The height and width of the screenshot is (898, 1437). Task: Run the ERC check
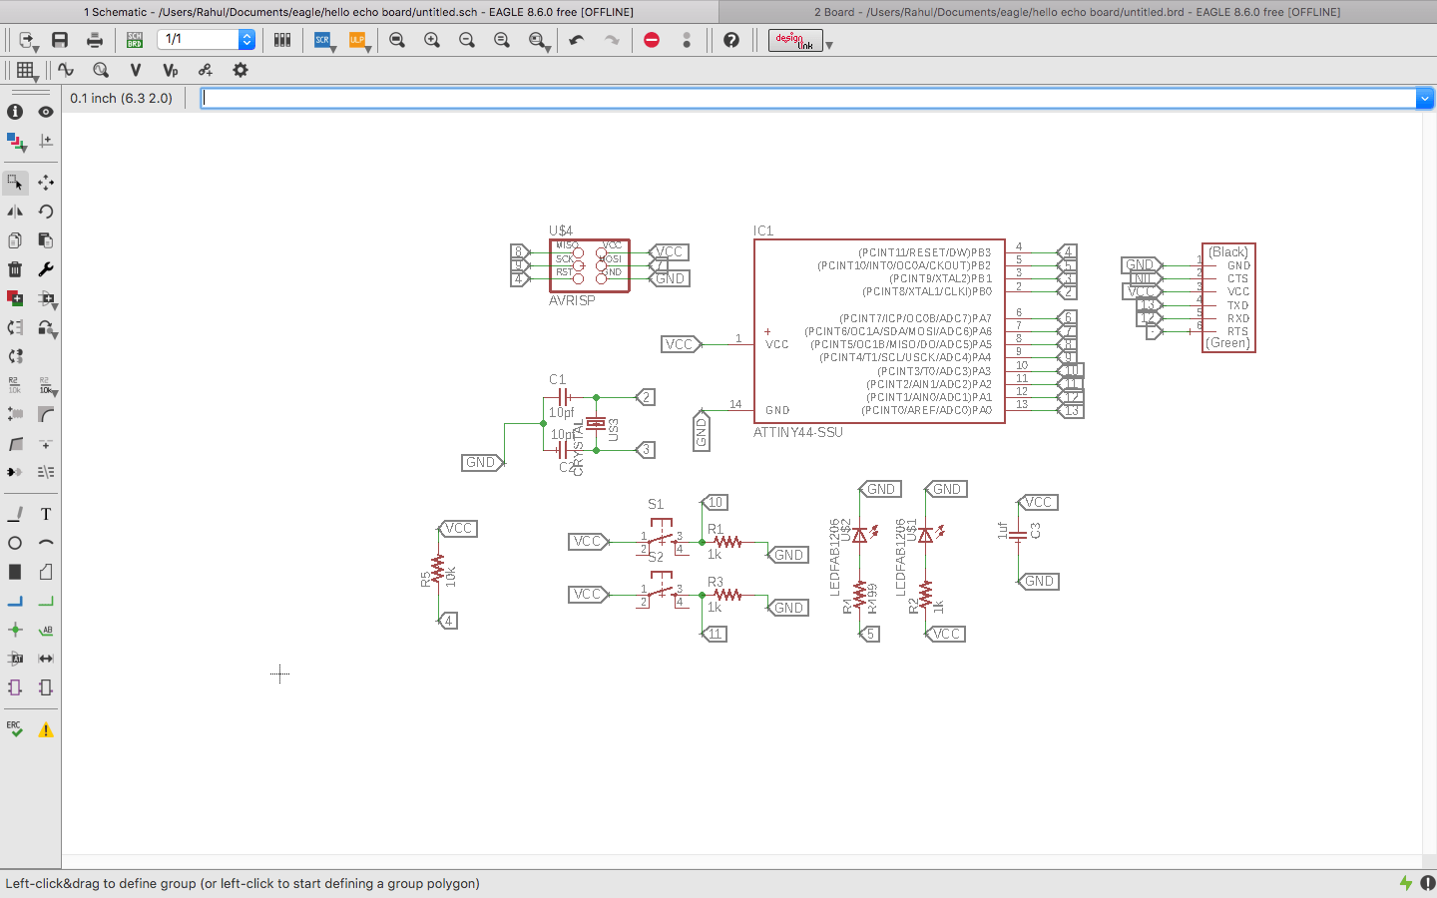15,729
